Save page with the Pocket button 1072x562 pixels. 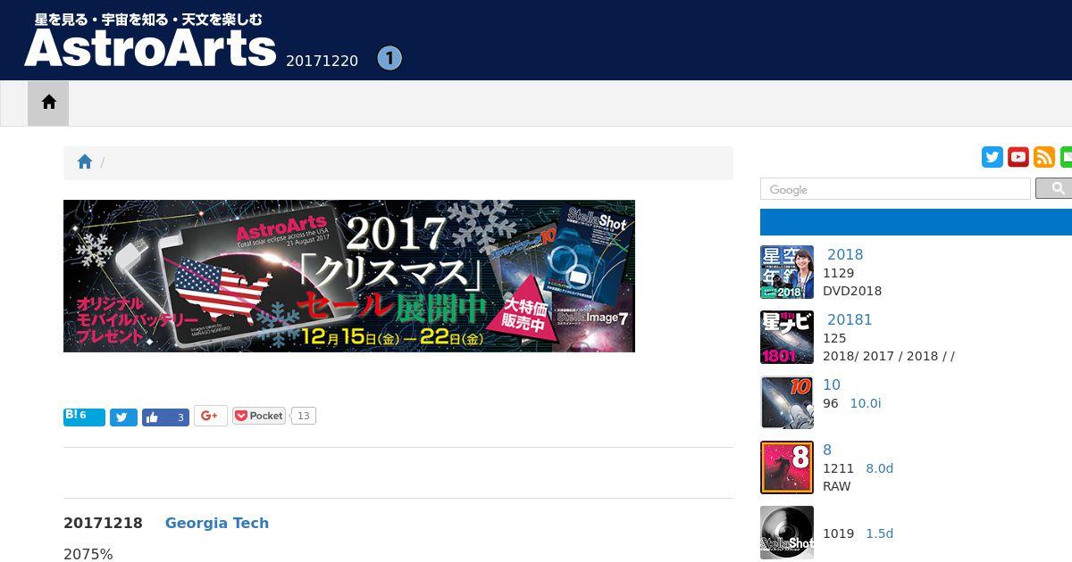[259, 416]
